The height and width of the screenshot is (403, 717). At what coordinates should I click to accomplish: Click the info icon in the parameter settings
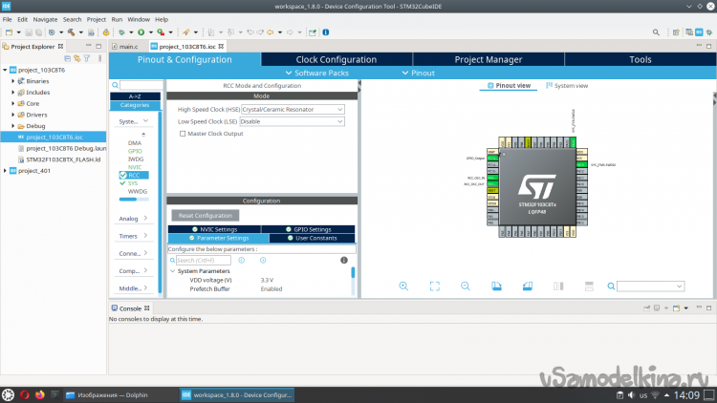tap(343, 260)
